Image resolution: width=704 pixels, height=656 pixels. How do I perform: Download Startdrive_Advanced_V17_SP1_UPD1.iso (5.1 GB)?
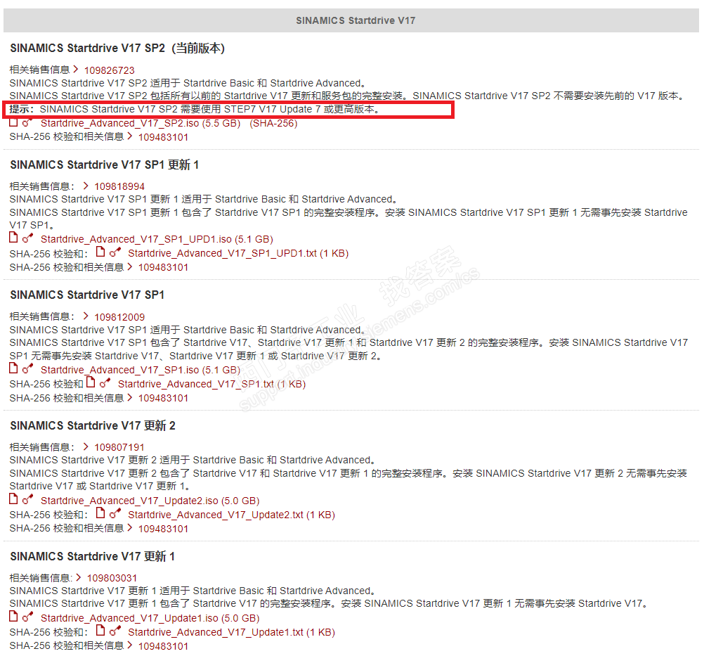click(x=157, y=240)
